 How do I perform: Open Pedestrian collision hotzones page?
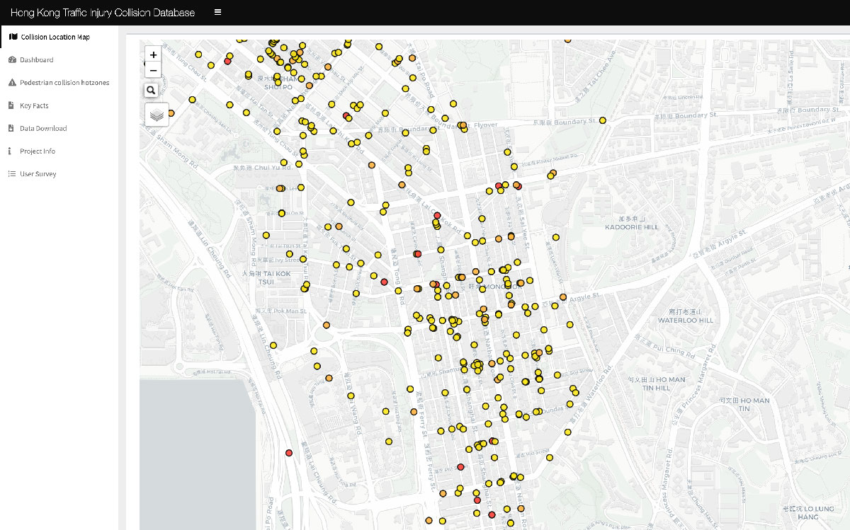pos(59,83)
